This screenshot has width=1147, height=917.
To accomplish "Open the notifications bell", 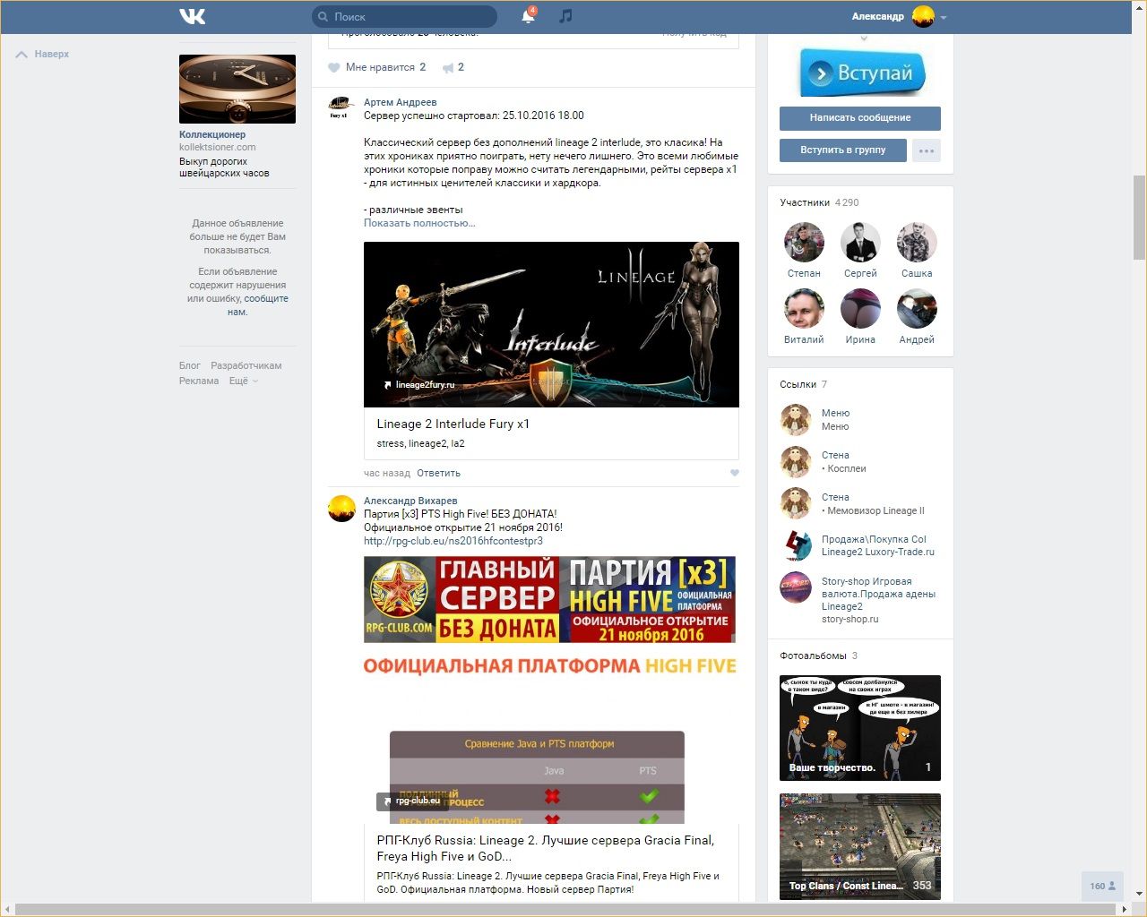I will pos(529,16).
